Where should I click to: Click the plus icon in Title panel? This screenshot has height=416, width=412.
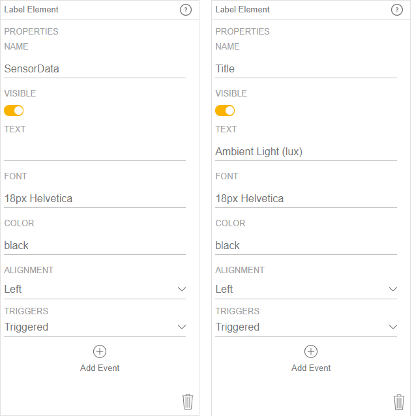click(x=311, y=351)
